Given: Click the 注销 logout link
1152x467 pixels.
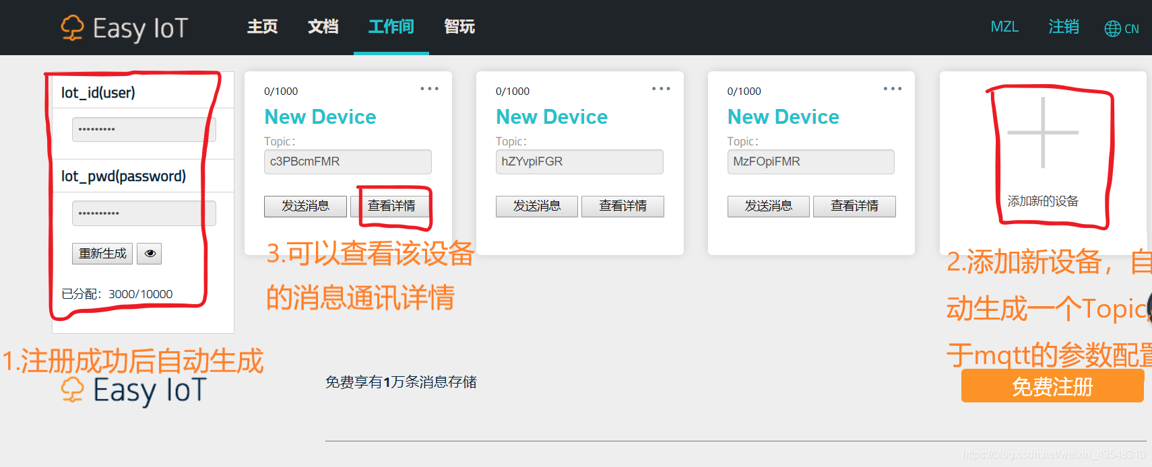Looking at the screenshot, I should [1064, 27].
